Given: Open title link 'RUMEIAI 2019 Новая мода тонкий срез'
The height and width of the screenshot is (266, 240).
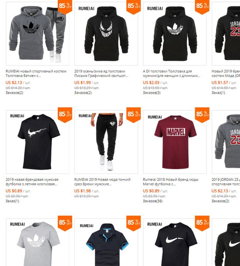Looking at the screenshot, I should tap(102, 182).
